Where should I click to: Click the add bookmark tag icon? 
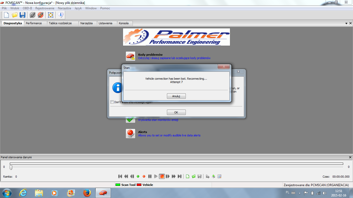click(208, 176)
